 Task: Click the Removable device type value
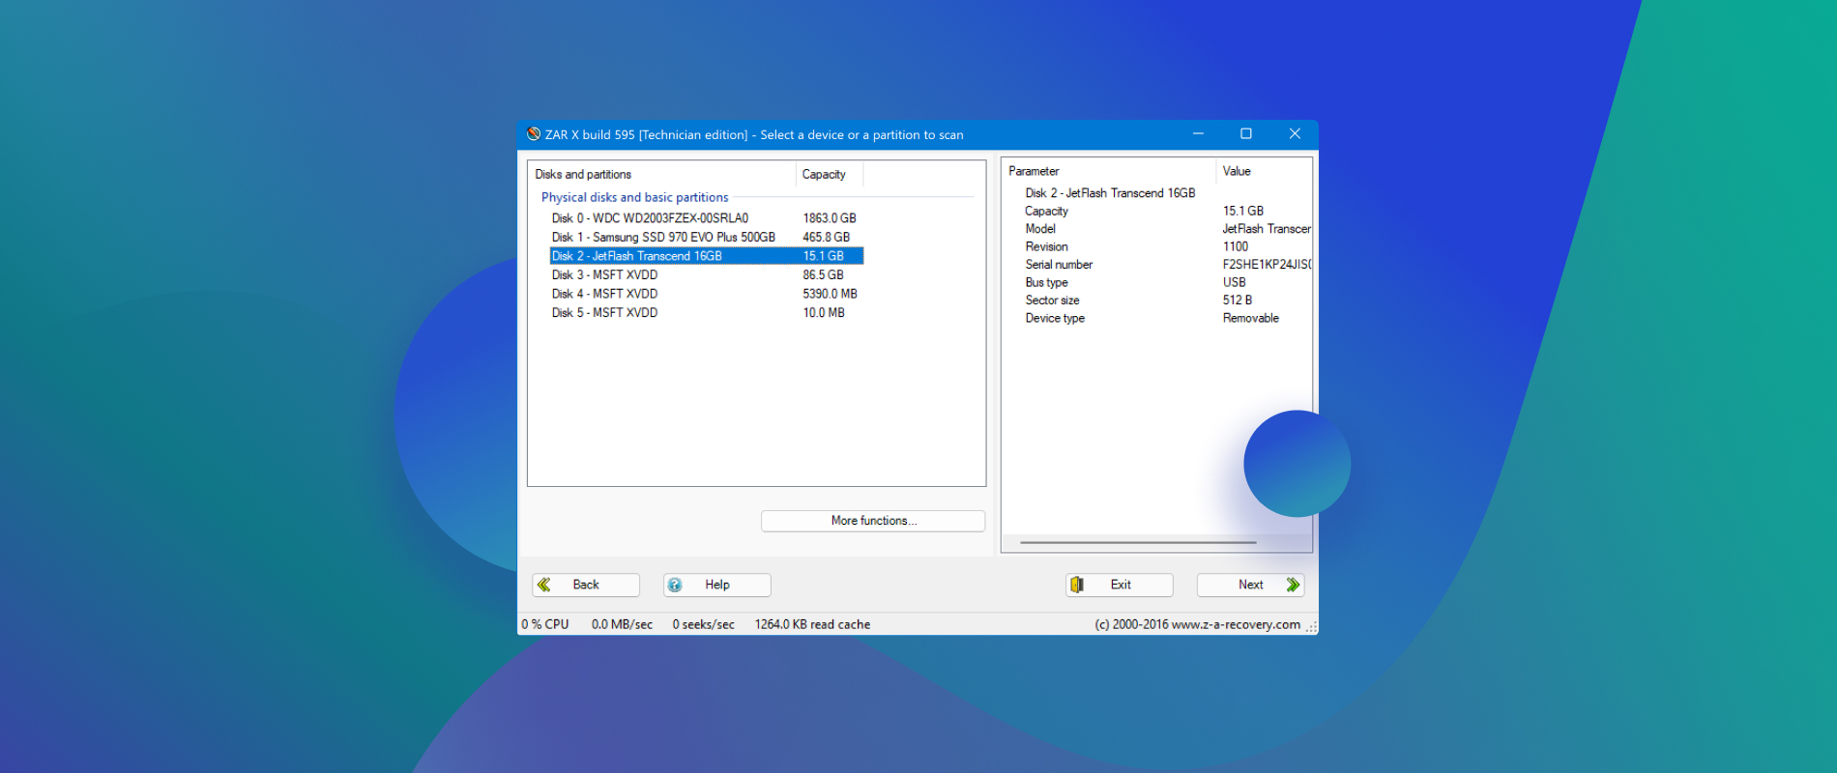pyautogui.click(x=1251, y=318)
